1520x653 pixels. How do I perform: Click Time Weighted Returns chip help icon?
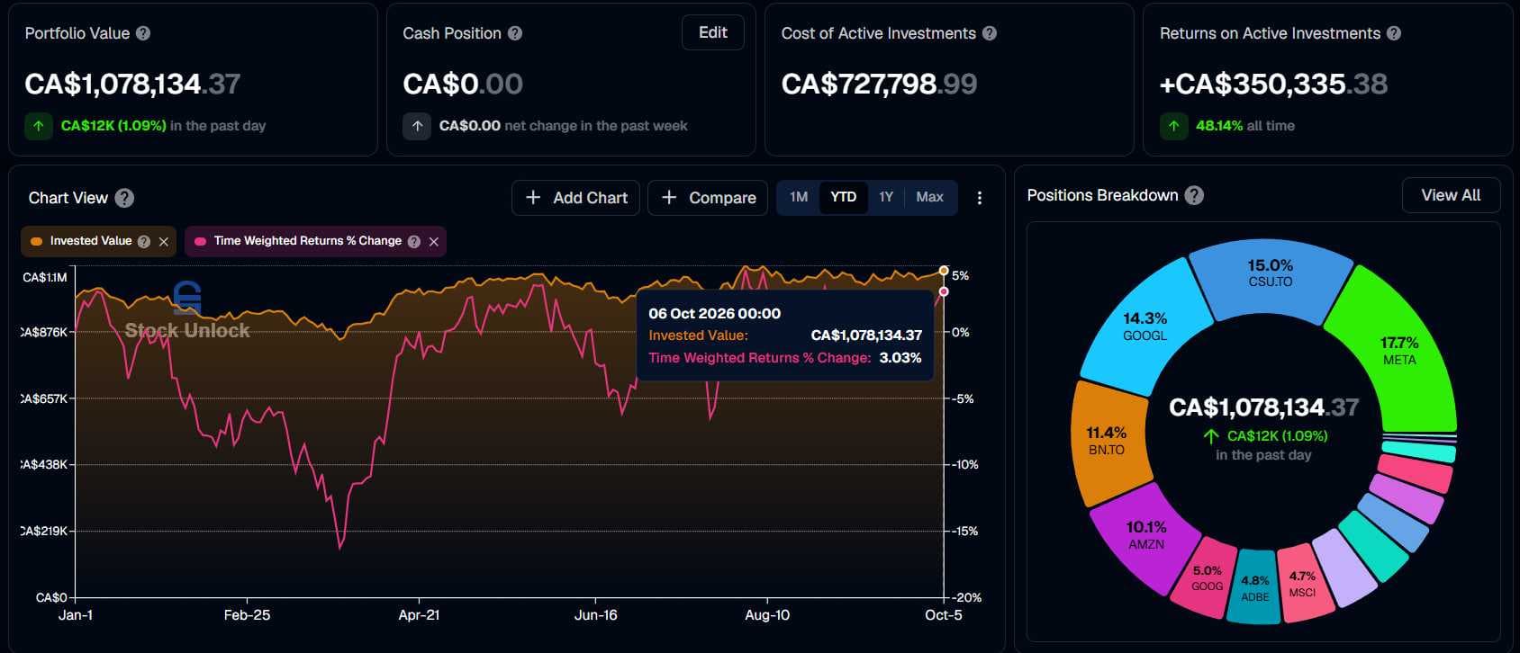pyautogui.click(x=414, y=241)
